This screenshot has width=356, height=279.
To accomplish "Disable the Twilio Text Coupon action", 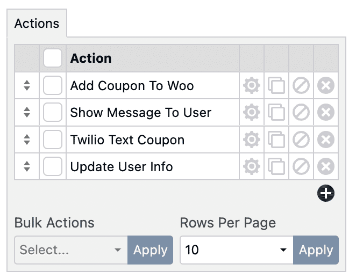I will click(x=301, y=140).
